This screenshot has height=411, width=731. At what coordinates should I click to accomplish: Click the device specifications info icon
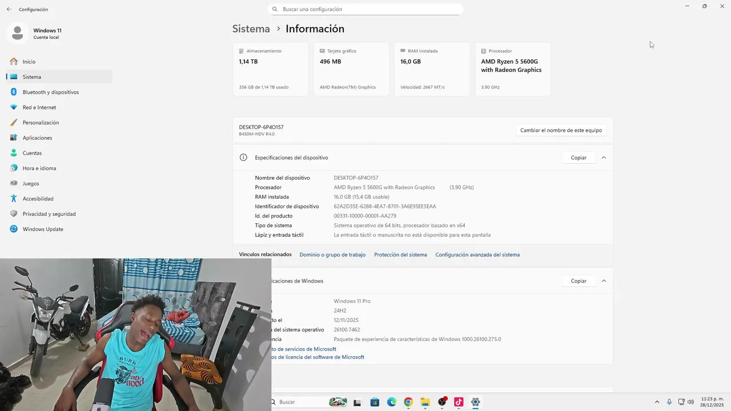[243, 158]
